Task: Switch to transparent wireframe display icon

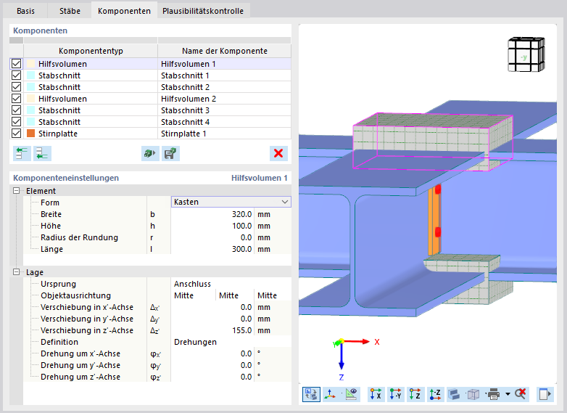Action: pyautogui.click(x=473, y=394)
